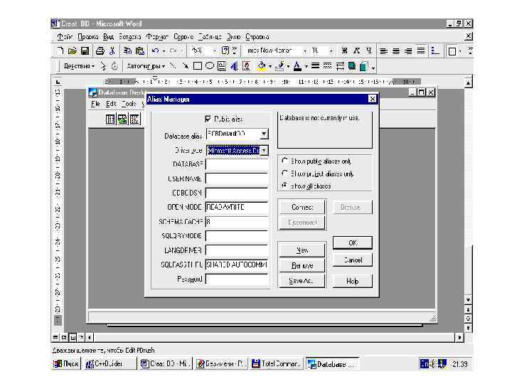Screen dimensions: 512x384
Task: Paste clipboard using Word's paste icon
Action: click(140, 50)
